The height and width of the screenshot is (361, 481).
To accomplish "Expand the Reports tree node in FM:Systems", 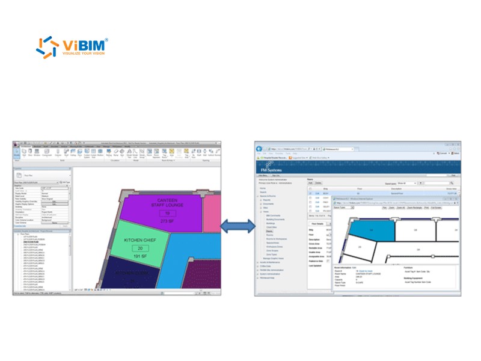I will coord(261,200).
